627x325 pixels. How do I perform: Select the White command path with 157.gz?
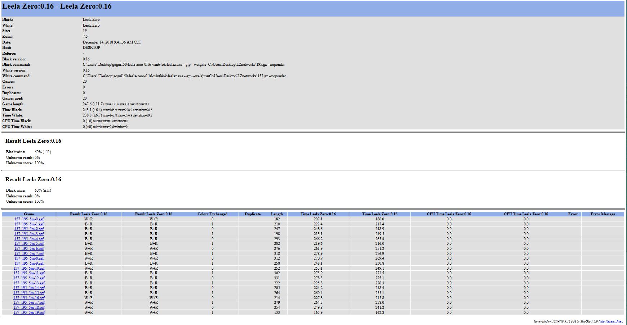(184, 76)
